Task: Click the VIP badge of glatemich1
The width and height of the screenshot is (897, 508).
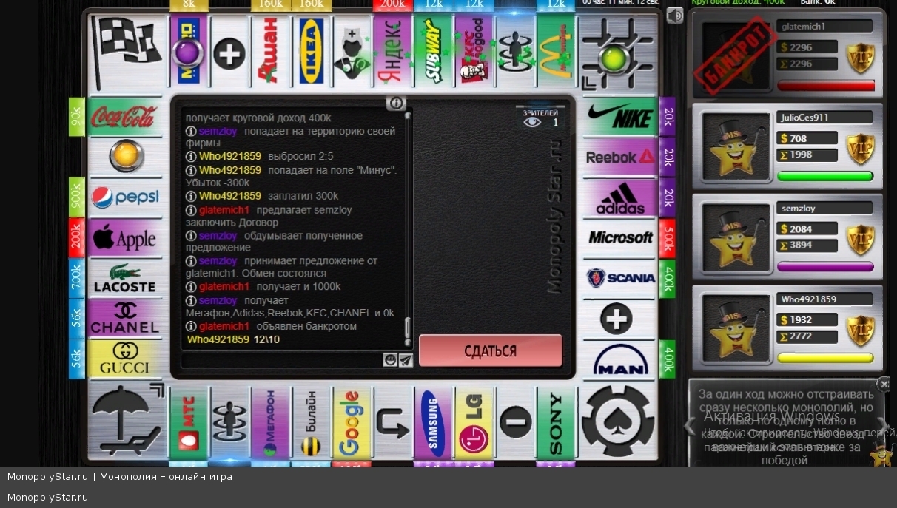Action: tap(860, 58)
